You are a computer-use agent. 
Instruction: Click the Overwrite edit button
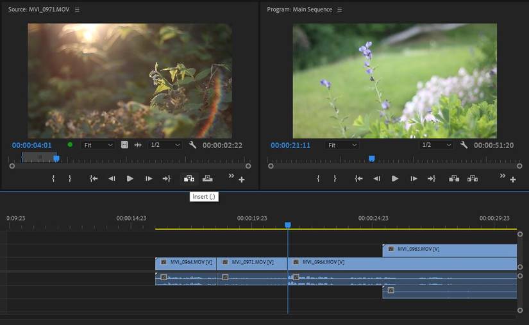pos(208,178)
